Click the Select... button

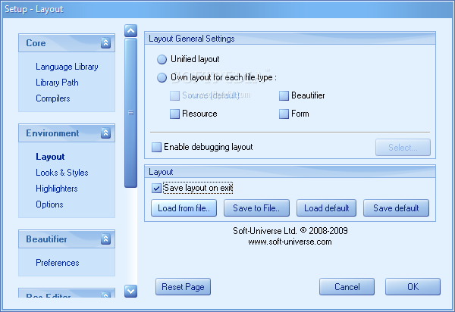coord(403,148)
